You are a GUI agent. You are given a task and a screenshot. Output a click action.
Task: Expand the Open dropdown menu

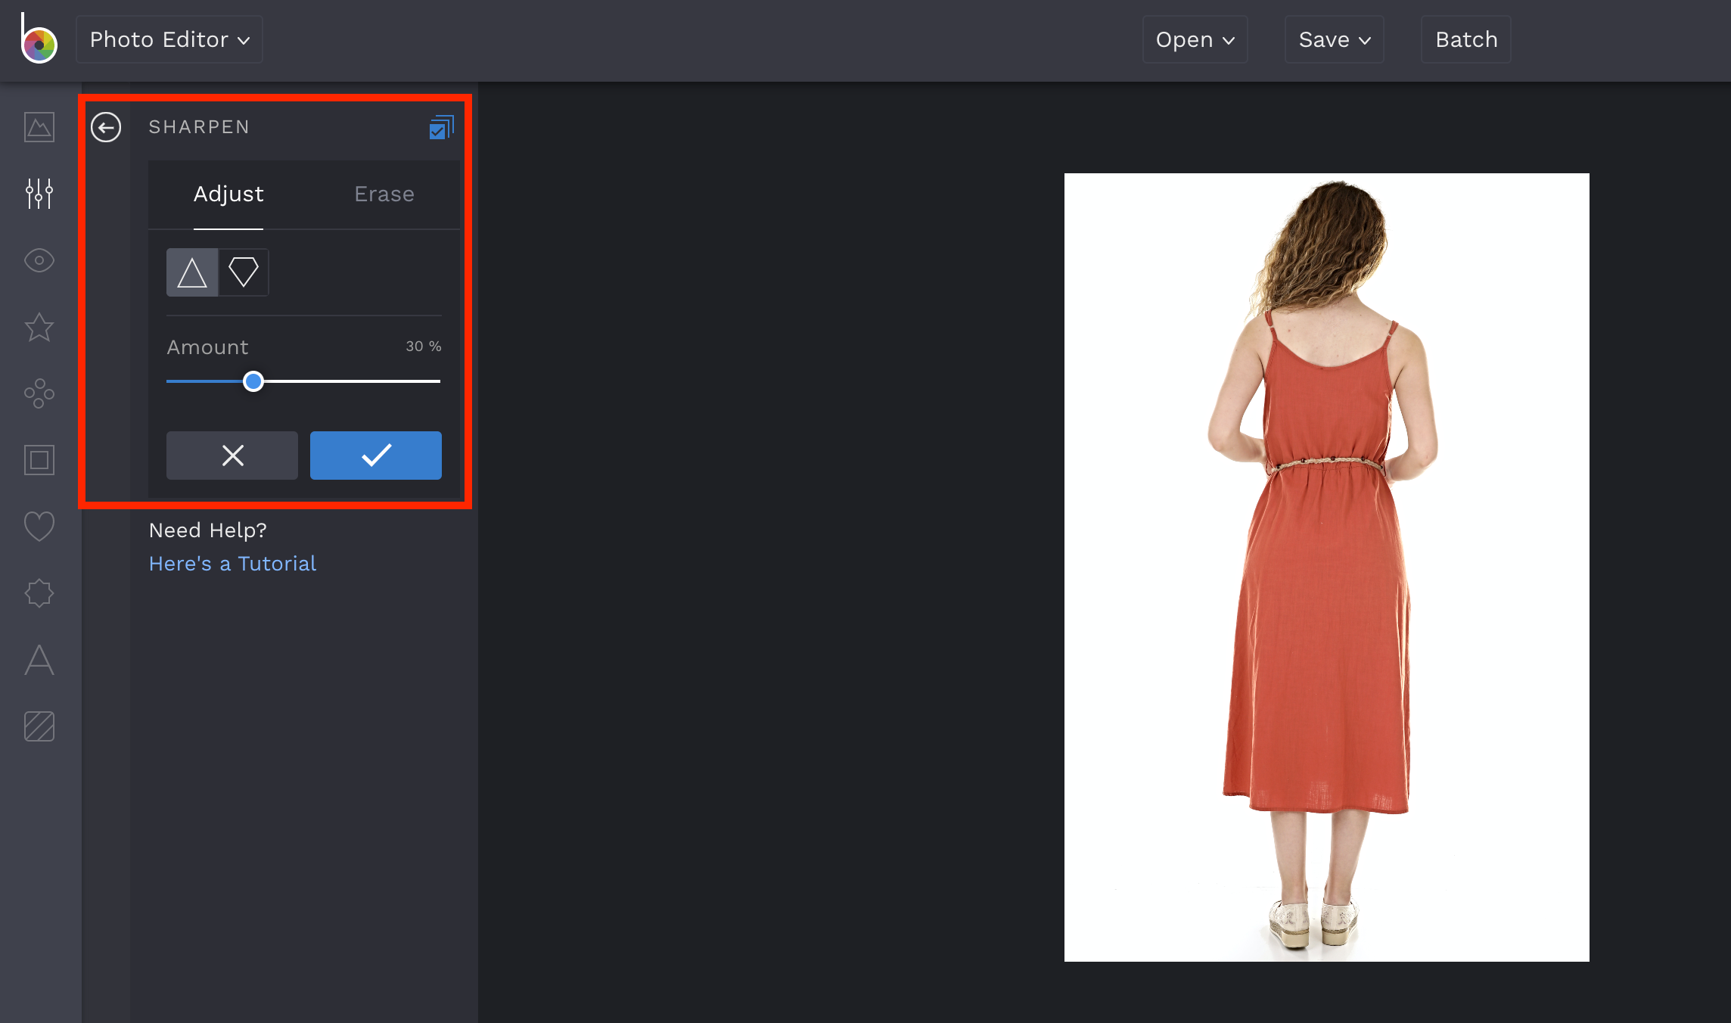(x=1194, y=39)
